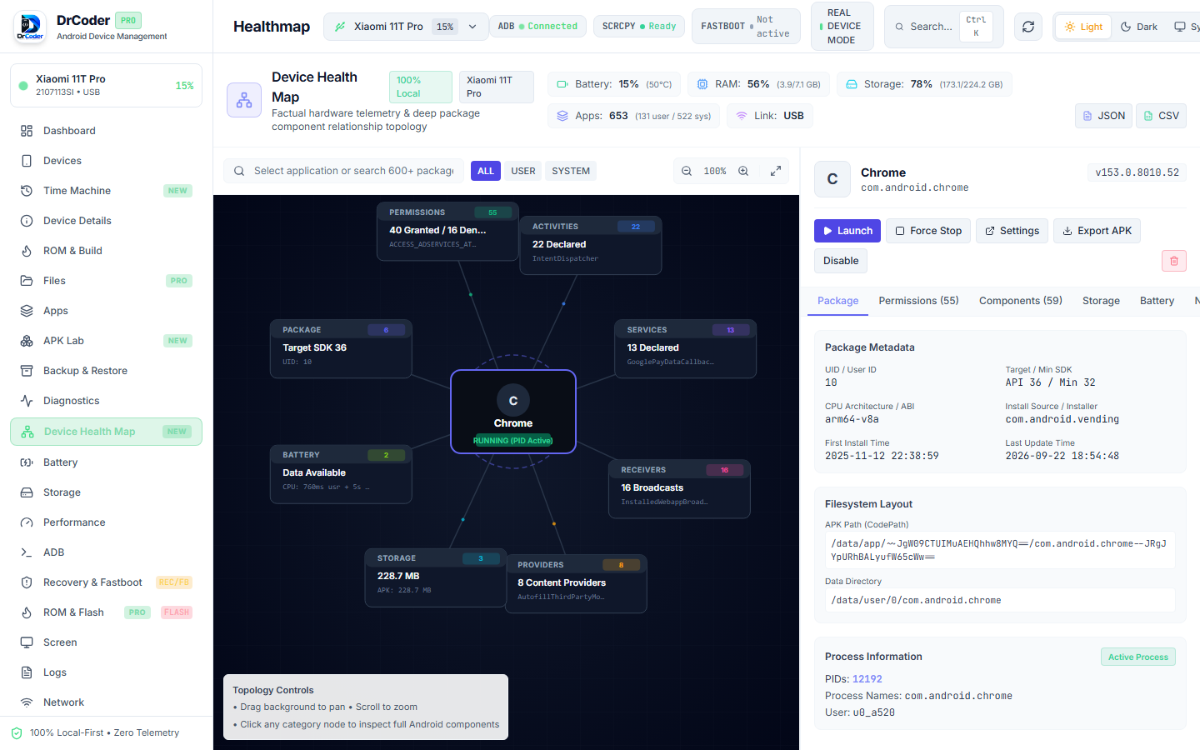Filter packages by SYSTEM
The image size is (1200, 750).
(x=571, y=171)
